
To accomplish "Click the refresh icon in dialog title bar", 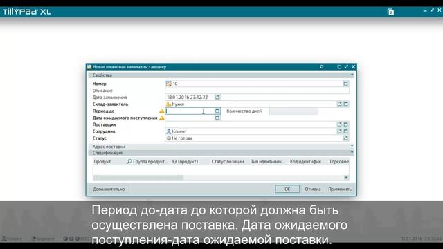I will point(321,67).
